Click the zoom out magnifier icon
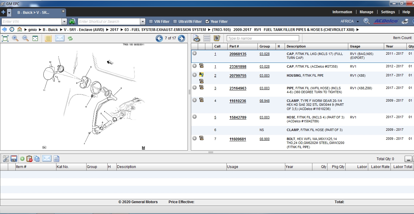414x214 pixels. pyautogui.click(x=25, y=38)
